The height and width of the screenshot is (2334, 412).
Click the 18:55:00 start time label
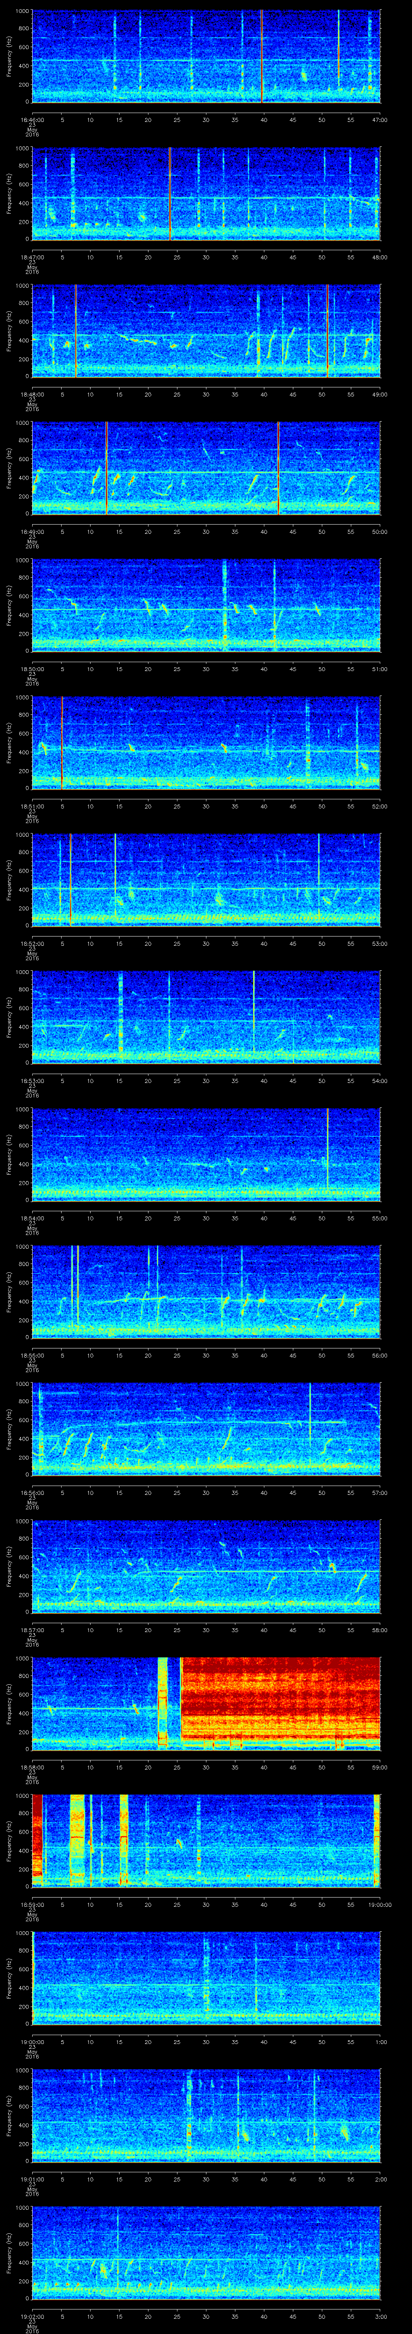(x=33, y=1355)
